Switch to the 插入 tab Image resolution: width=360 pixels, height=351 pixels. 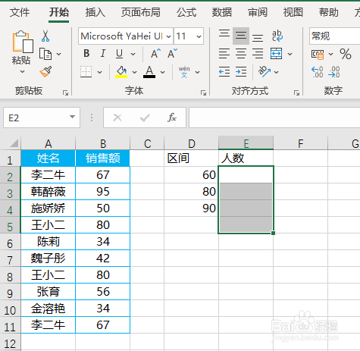tap(95, 12)
